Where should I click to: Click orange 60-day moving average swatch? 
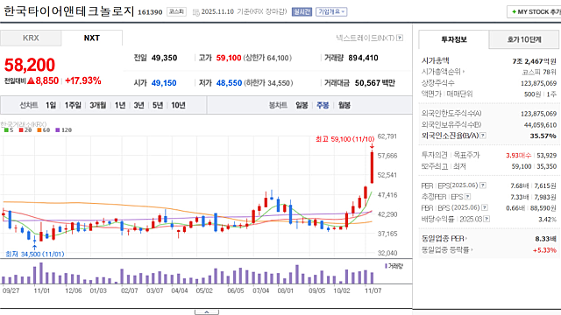point(39,130)
